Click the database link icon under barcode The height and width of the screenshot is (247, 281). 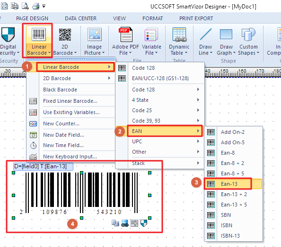125,223
